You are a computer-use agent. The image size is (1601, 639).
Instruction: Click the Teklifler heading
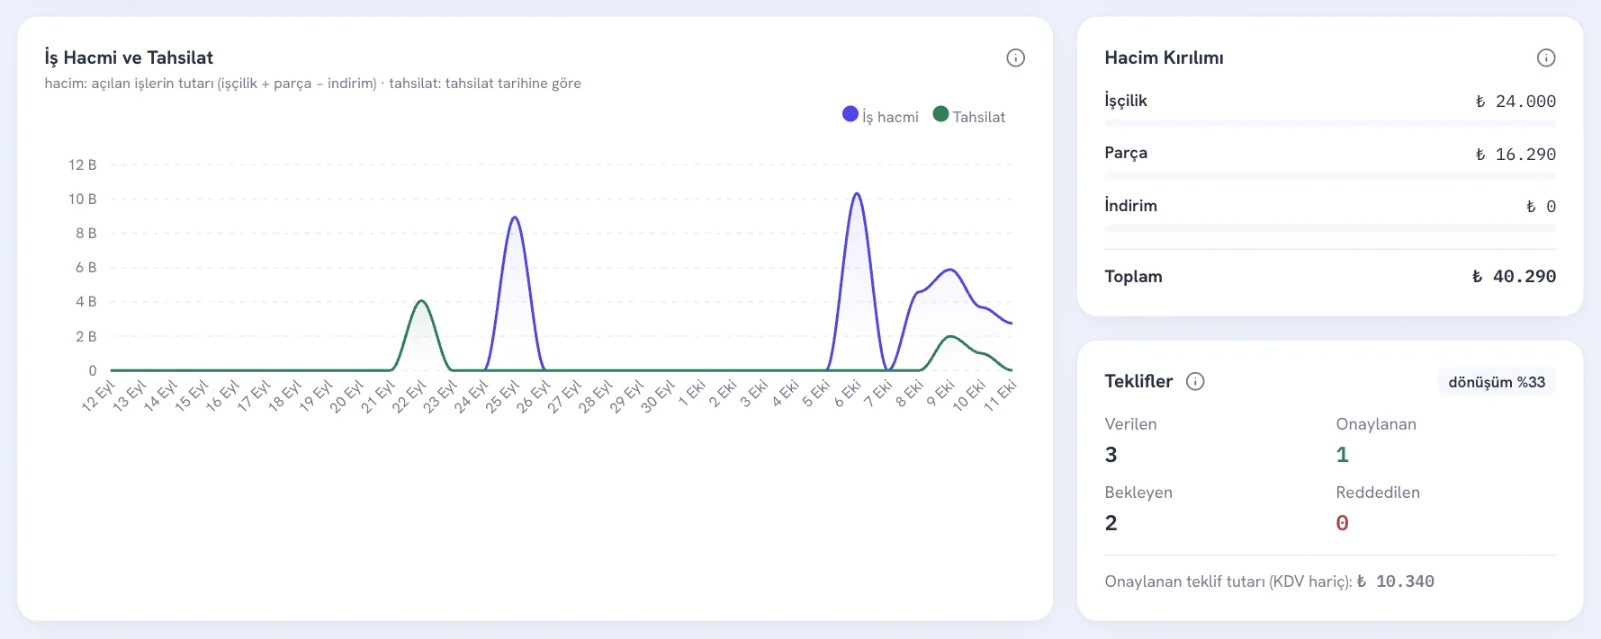[1138, 381]
